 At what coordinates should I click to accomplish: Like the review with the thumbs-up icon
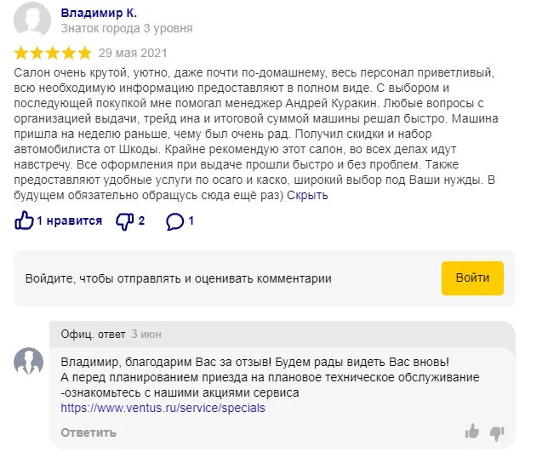24,221
